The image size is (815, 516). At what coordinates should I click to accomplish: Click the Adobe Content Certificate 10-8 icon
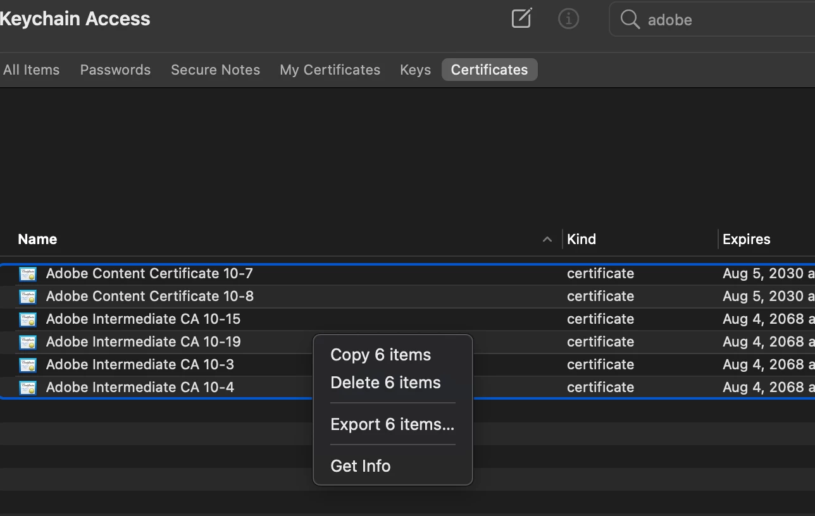coord(28,297)
